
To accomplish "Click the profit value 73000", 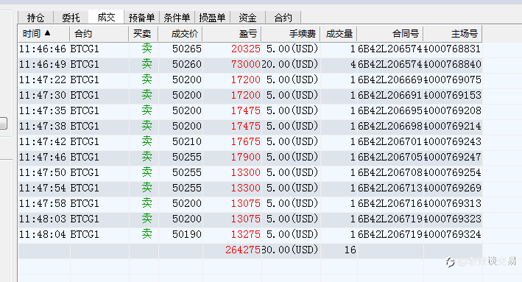I will click(246, 64).
